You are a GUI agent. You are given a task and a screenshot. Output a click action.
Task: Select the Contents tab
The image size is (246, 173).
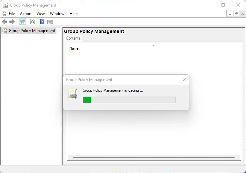(x=73, y=38)
